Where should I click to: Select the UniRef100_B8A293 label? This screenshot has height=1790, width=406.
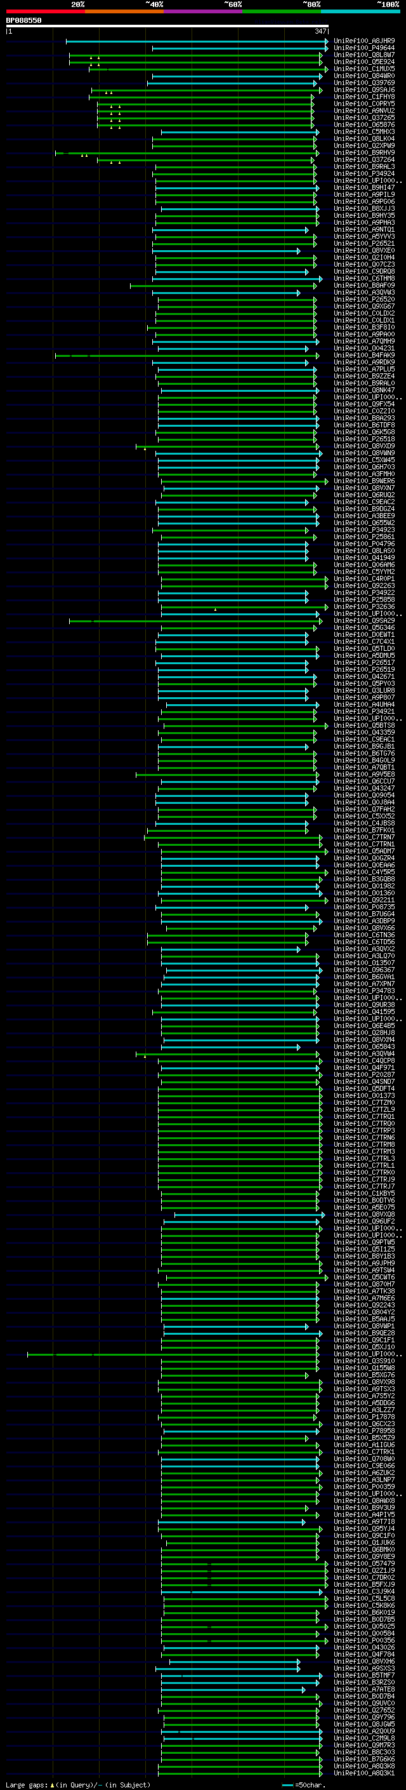coord(364,418)
